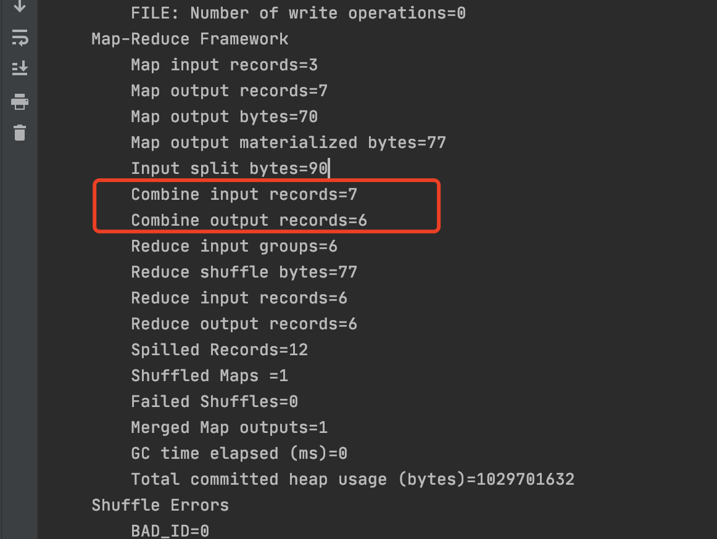Enable scroll to end of console
Viewport: 717px width, 539px height.
20,68
